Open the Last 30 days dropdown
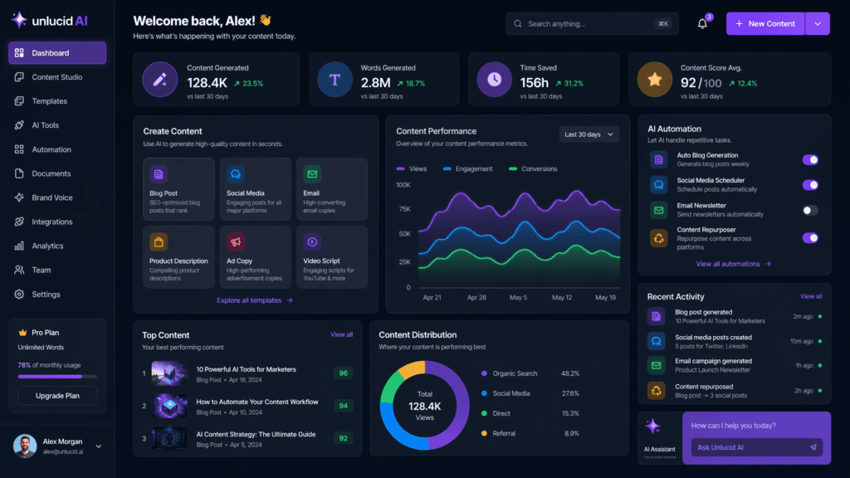 [589, 134]
